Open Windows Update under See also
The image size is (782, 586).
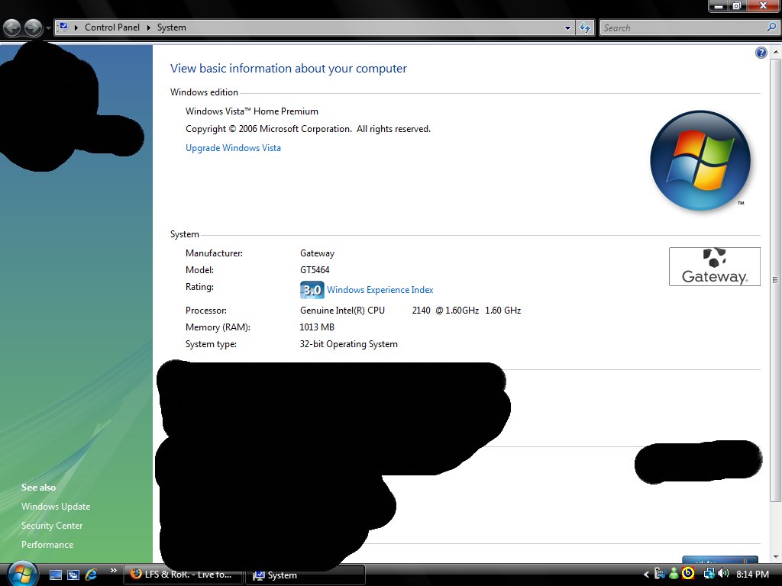(x=56, y=507)
